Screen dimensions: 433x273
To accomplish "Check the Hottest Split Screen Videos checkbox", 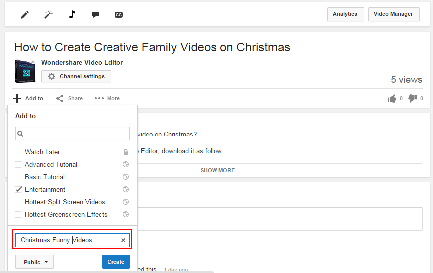I will coord(18,202).
